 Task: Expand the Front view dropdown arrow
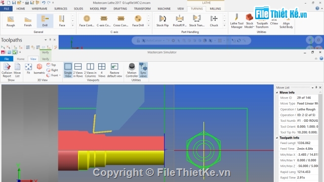click(x=60, y=75)
